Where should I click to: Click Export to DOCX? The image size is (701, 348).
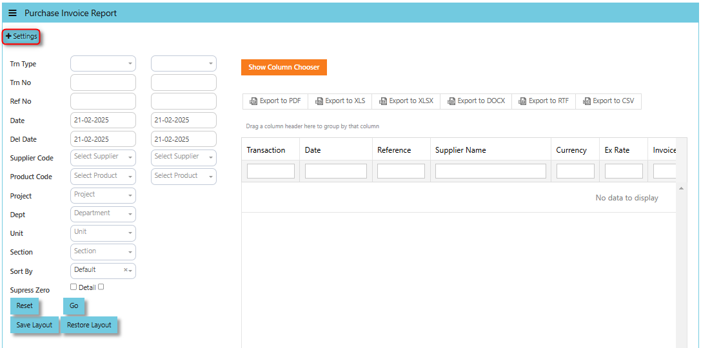pos(476,101)
